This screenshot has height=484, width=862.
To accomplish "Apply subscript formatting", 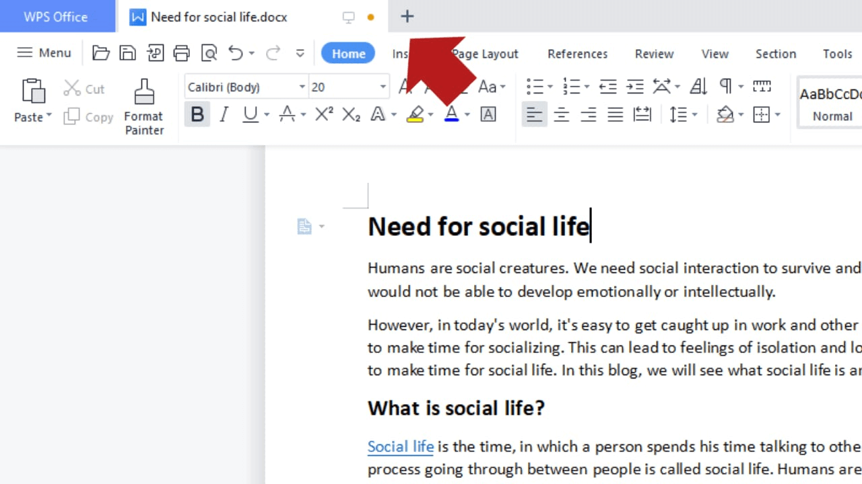I will (350, 114).
